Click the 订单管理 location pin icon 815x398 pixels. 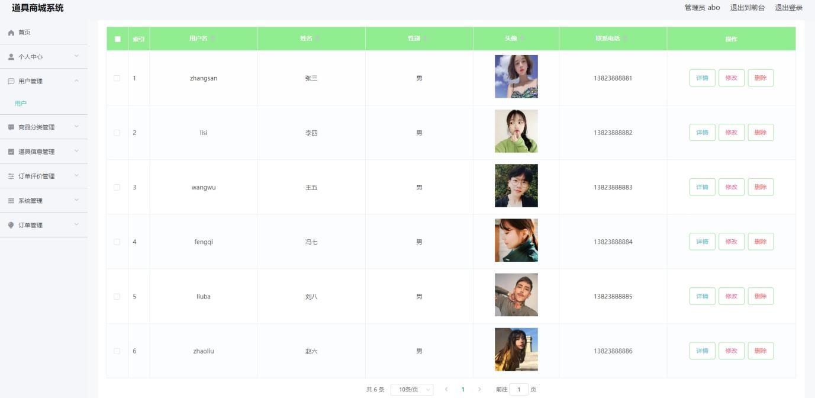tap(11, 225)
